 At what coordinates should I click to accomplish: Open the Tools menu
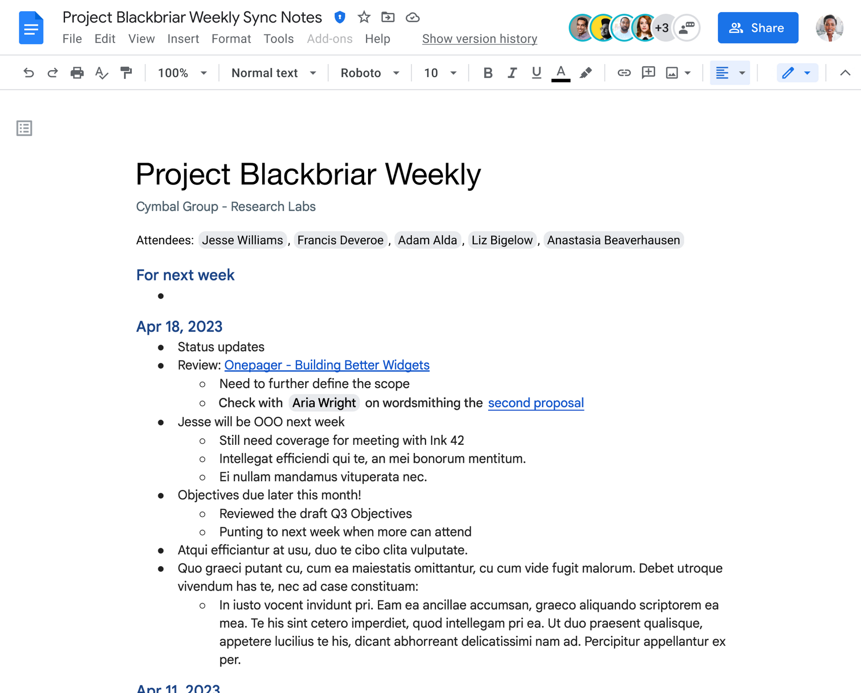[x=279, y=39]
